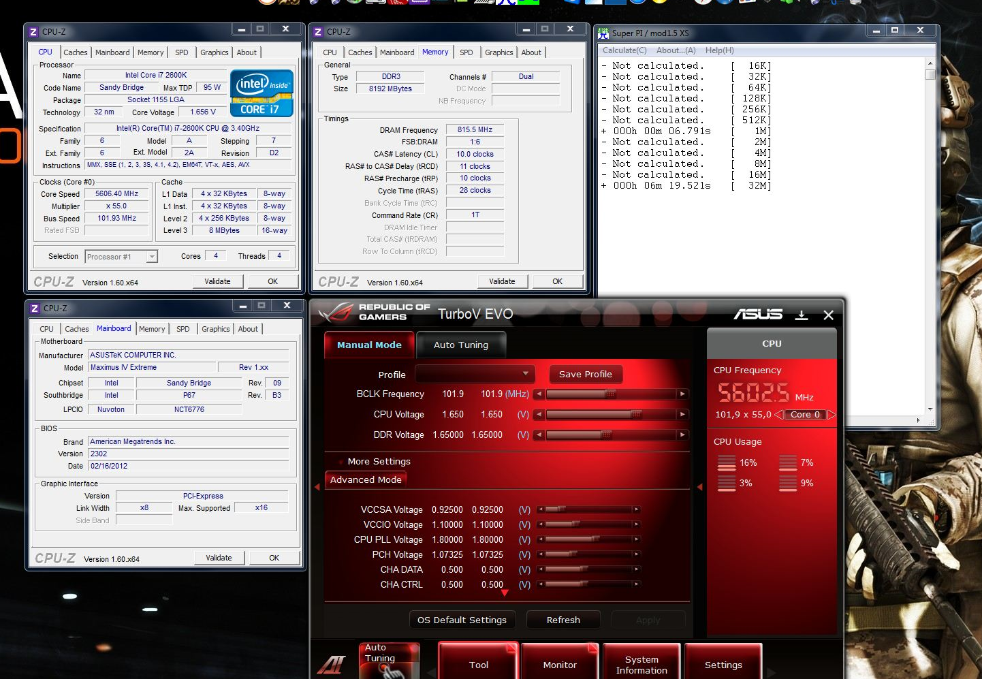Click the Core Speed value 5606.40 MHz
The height and width of the screenshot is (679, 982).
[116, 194]
